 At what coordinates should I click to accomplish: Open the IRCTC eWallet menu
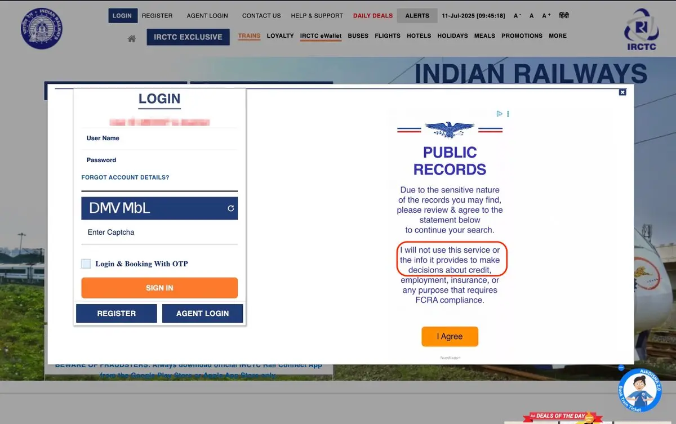(x=321, y=36)
